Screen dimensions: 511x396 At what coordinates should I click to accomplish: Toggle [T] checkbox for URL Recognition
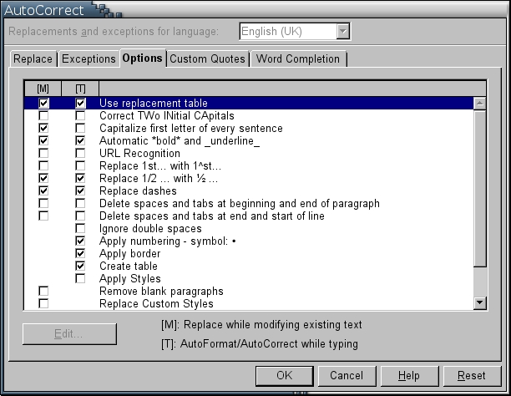81,154
